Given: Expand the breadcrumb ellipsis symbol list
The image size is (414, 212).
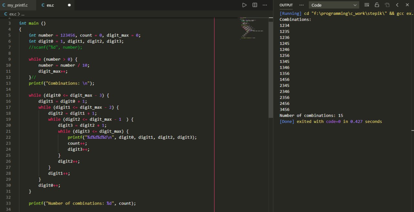Looking at the screenshot, I should tap(23, 14).
